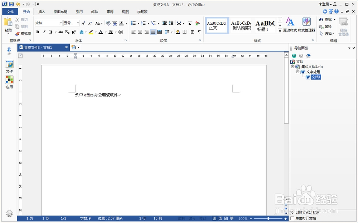Screen dimensions: 358x223
Task: Apply the 标题 1 style
Action: coord(265,25)
